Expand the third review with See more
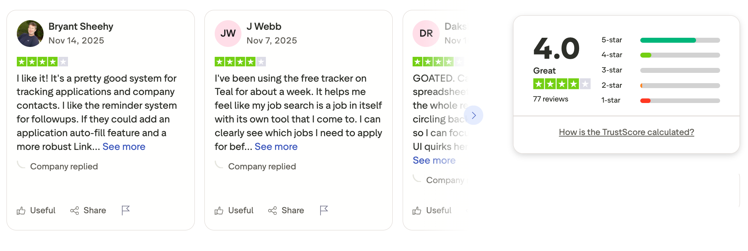Image resolution: width=748 pixels, height=251 pixels. pos(434,161)
